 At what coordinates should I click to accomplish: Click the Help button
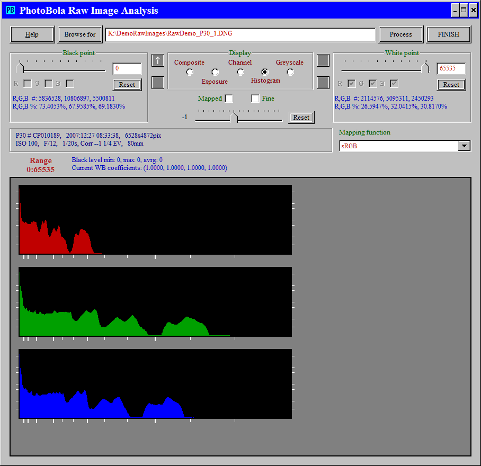(32, 34)
